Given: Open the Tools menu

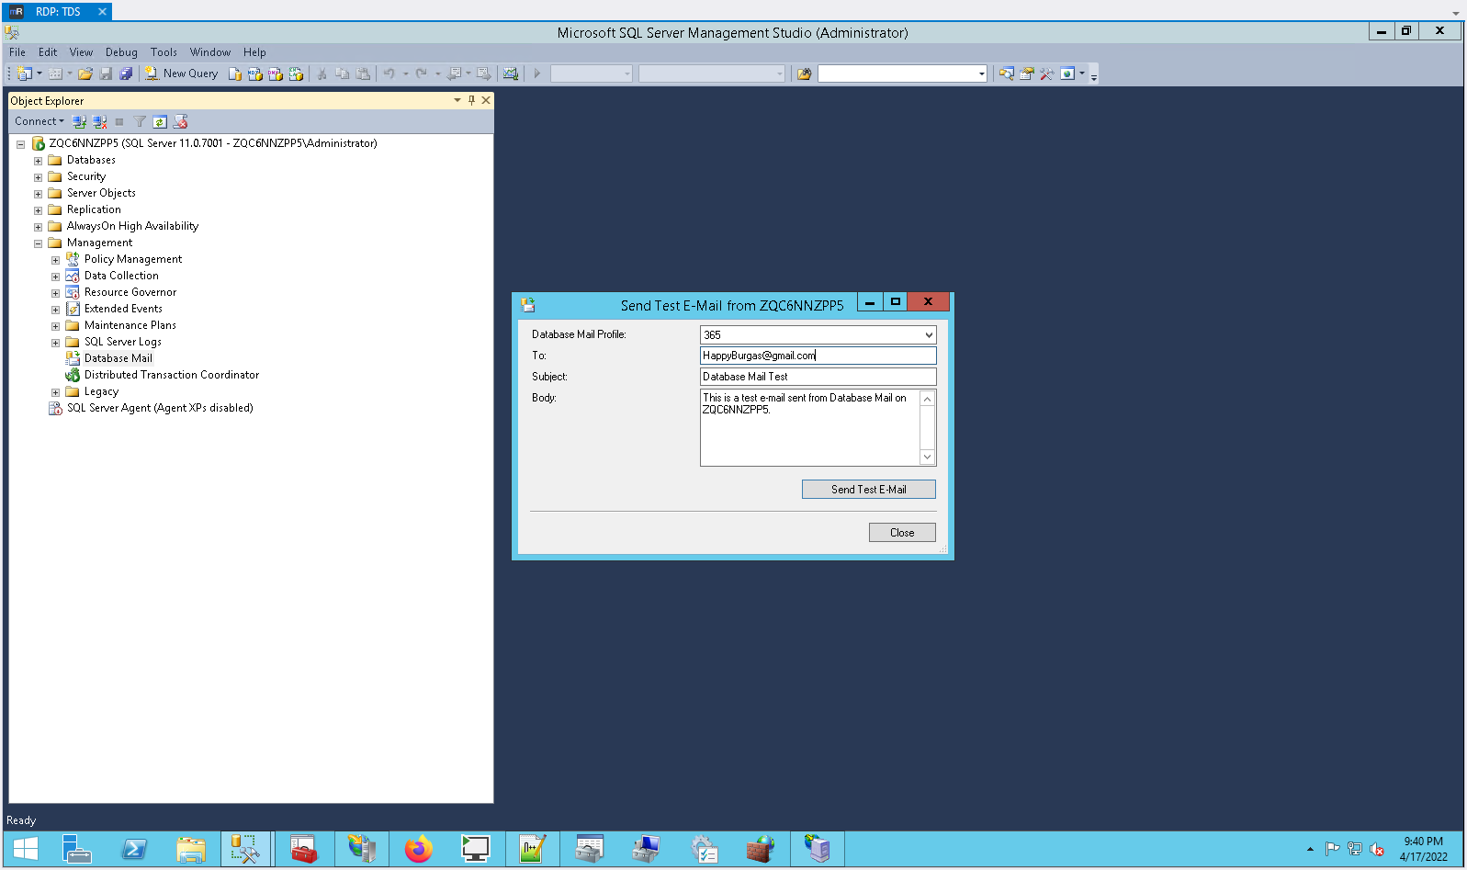Looking at the screenshot, I should pos(164,52).
